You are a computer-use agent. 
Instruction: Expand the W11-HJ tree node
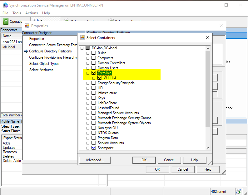[x=94, y=78]
